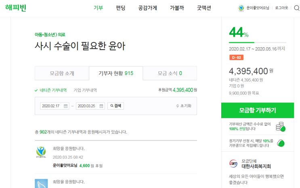Click the first donor's profile thumbnail
The image size is (300, 188).
(41, 152)
